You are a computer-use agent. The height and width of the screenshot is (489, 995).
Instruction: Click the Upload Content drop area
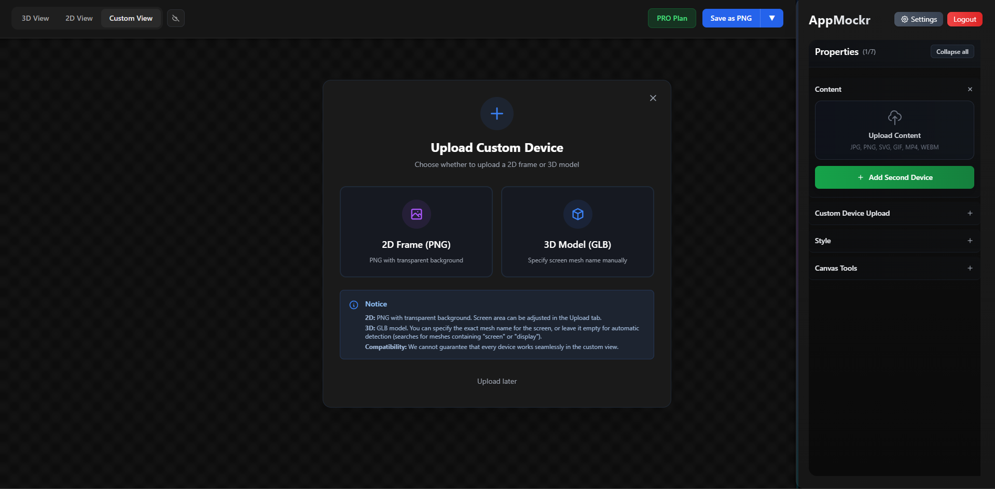(894, 130)
